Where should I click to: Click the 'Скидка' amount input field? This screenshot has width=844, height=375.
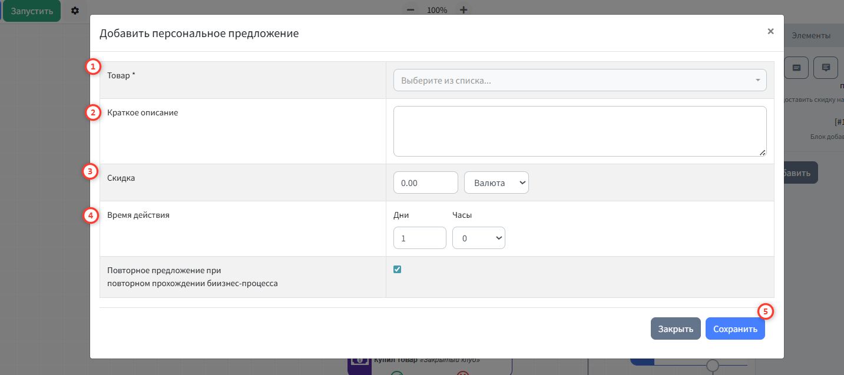coord(425,183)
